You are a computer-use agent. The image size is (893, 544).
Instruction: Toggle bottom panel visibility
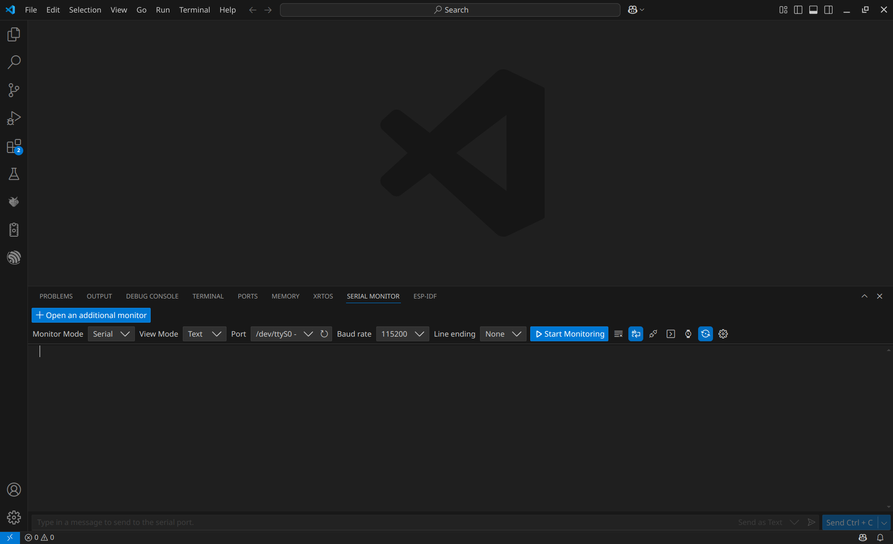813,10
